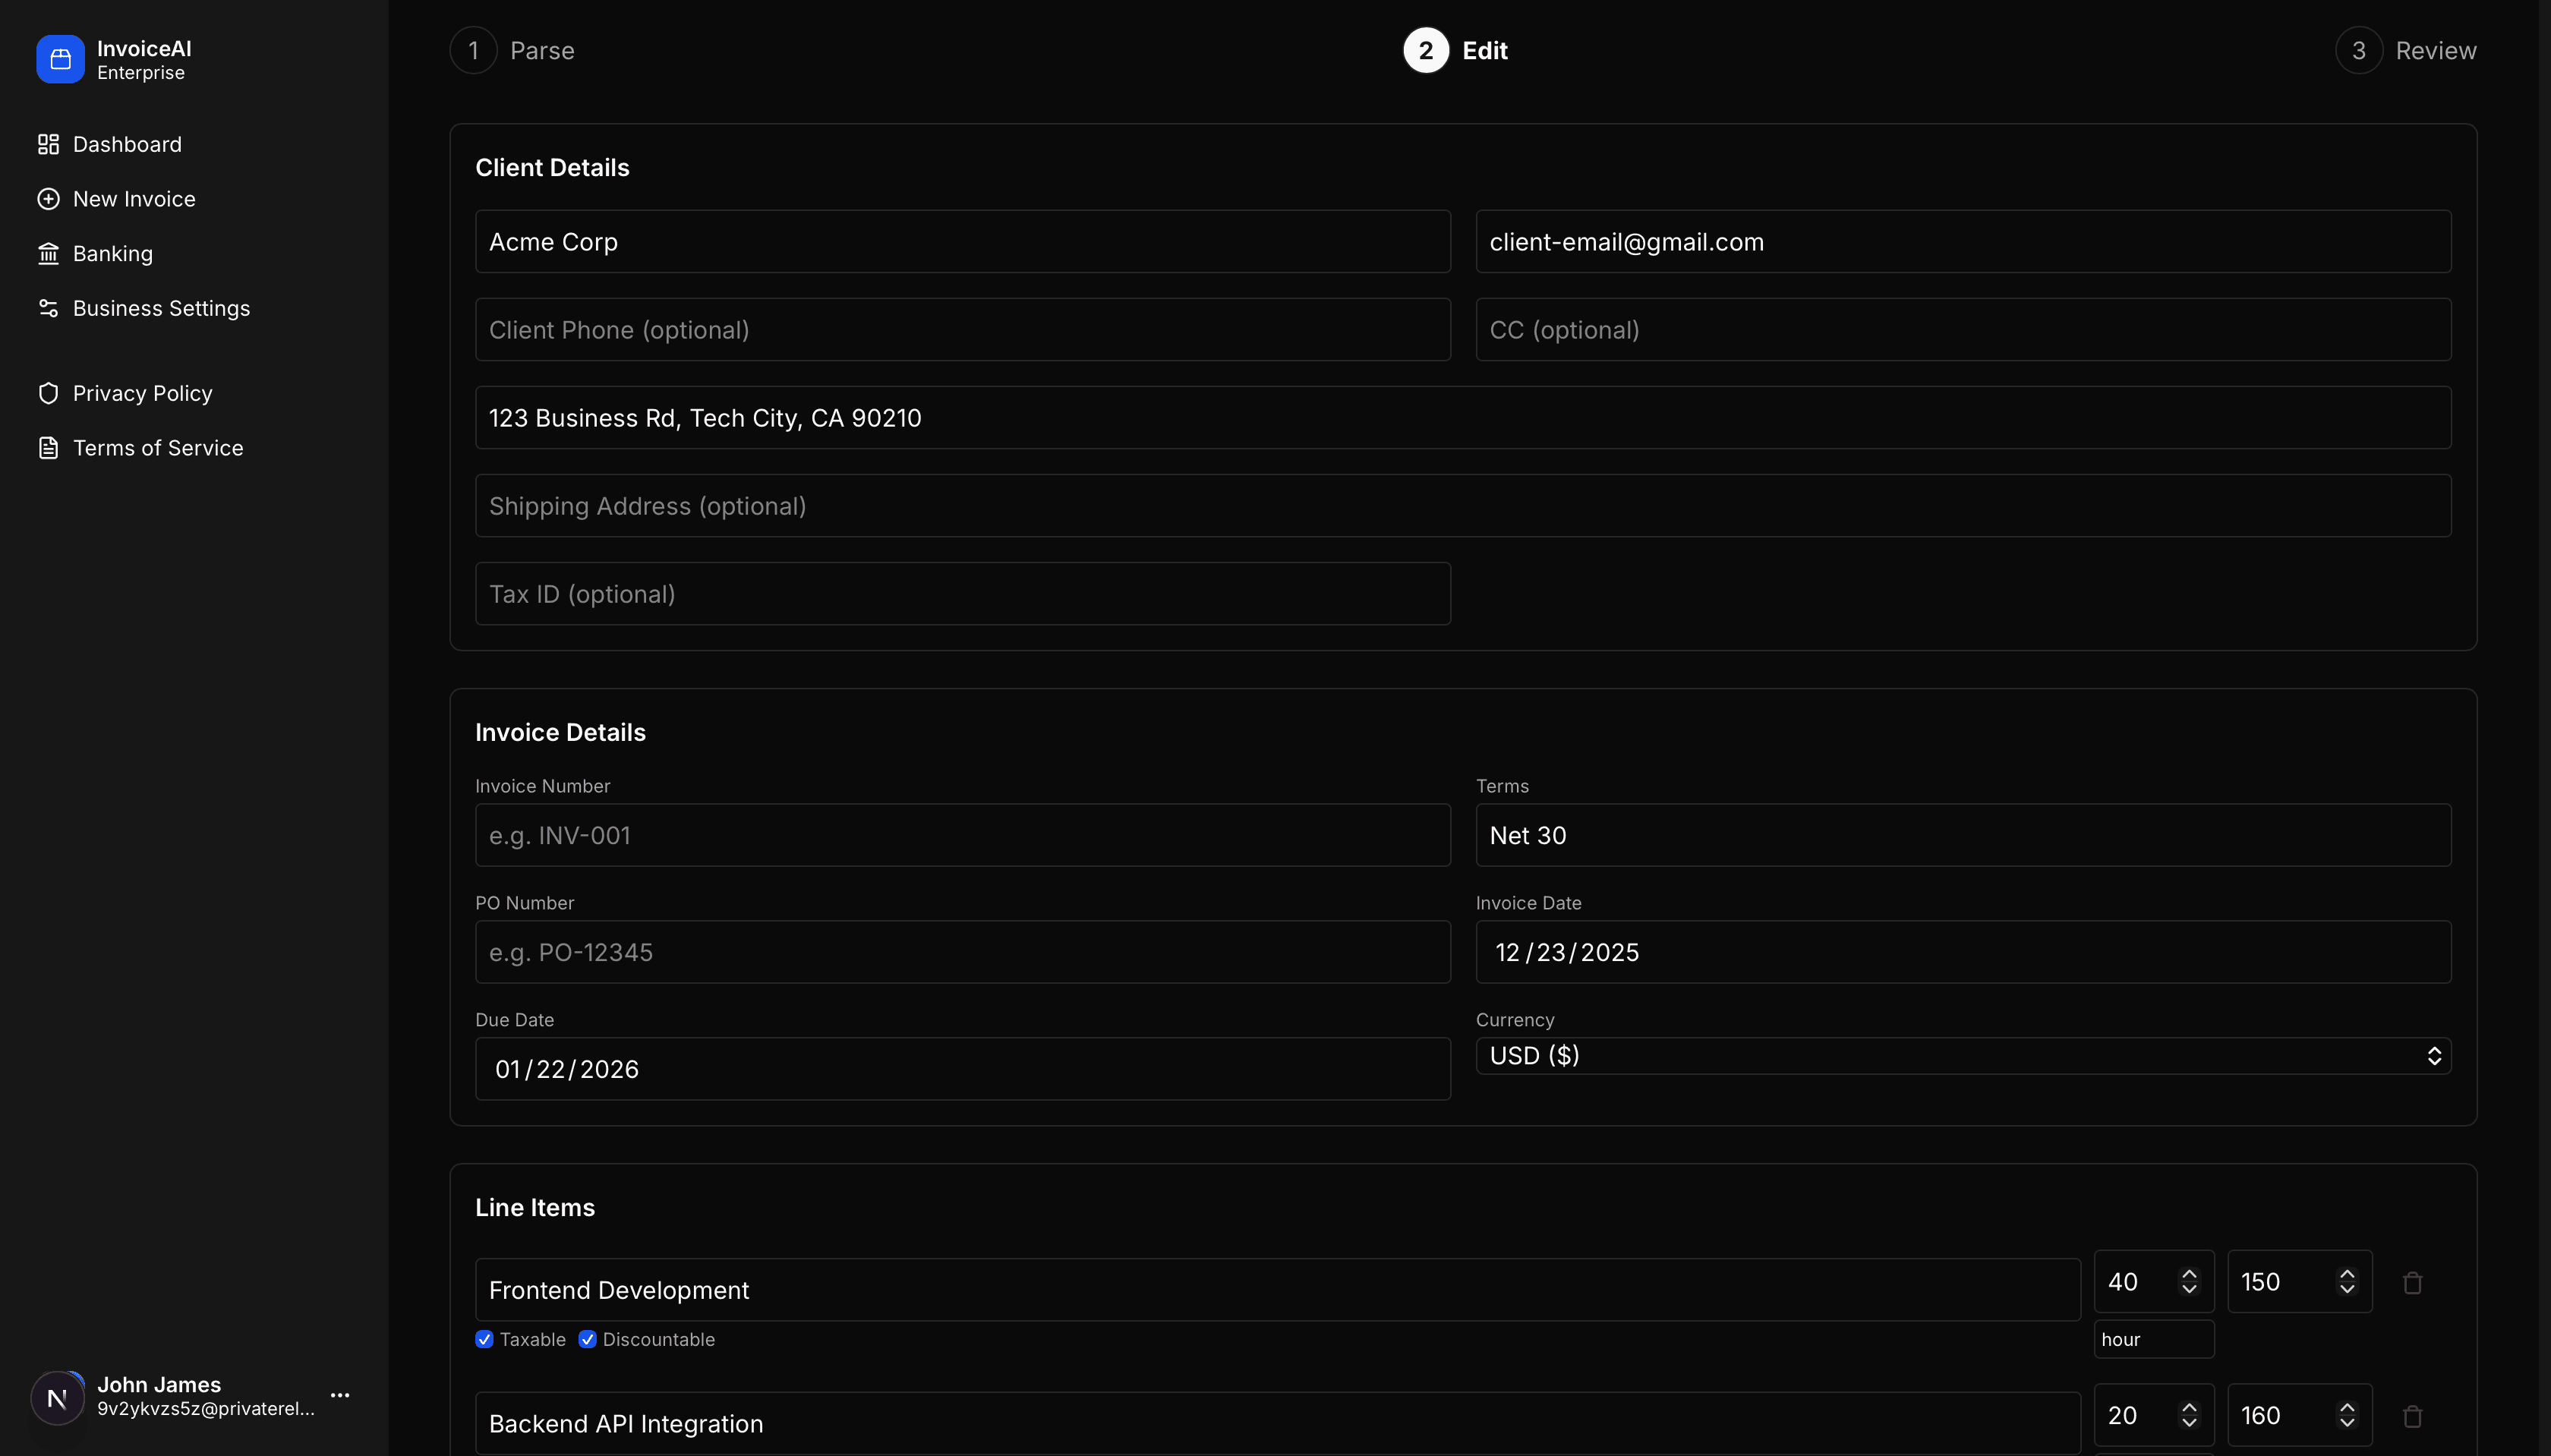Image resolution: width=2551 pixels, height=1456 pixels.
Task: Click the Invoice Number input field
Action: click(x=962, y=835)
